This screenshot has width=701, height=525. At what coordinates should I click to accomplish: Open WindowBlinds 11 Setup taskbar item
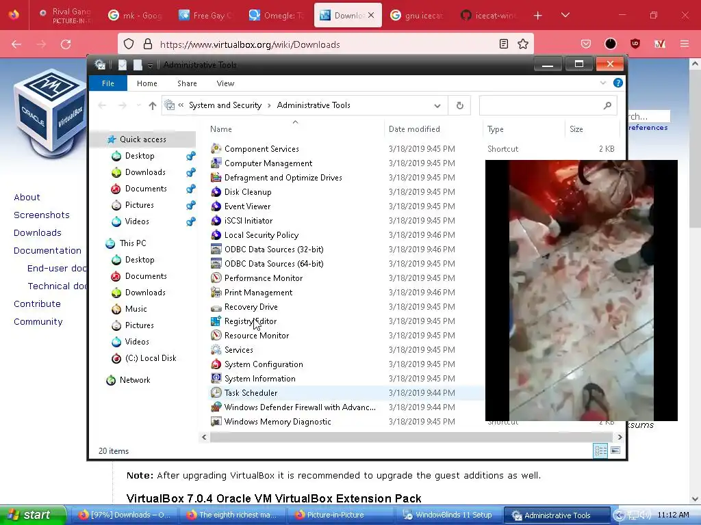click(448, 515)
